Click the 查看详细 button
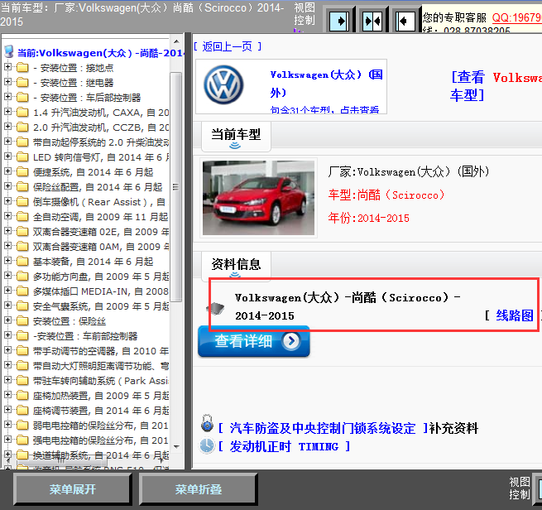Screen dimensions: 542x510 (254, 341)
